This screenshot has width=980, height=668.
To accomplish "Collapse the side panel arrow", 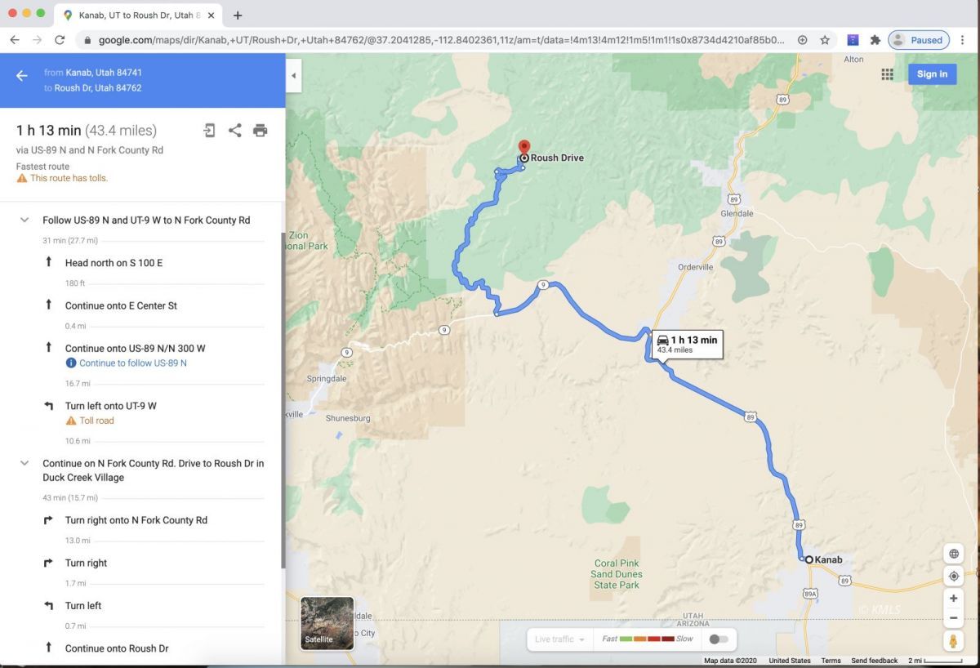I will tap(293, 76).
